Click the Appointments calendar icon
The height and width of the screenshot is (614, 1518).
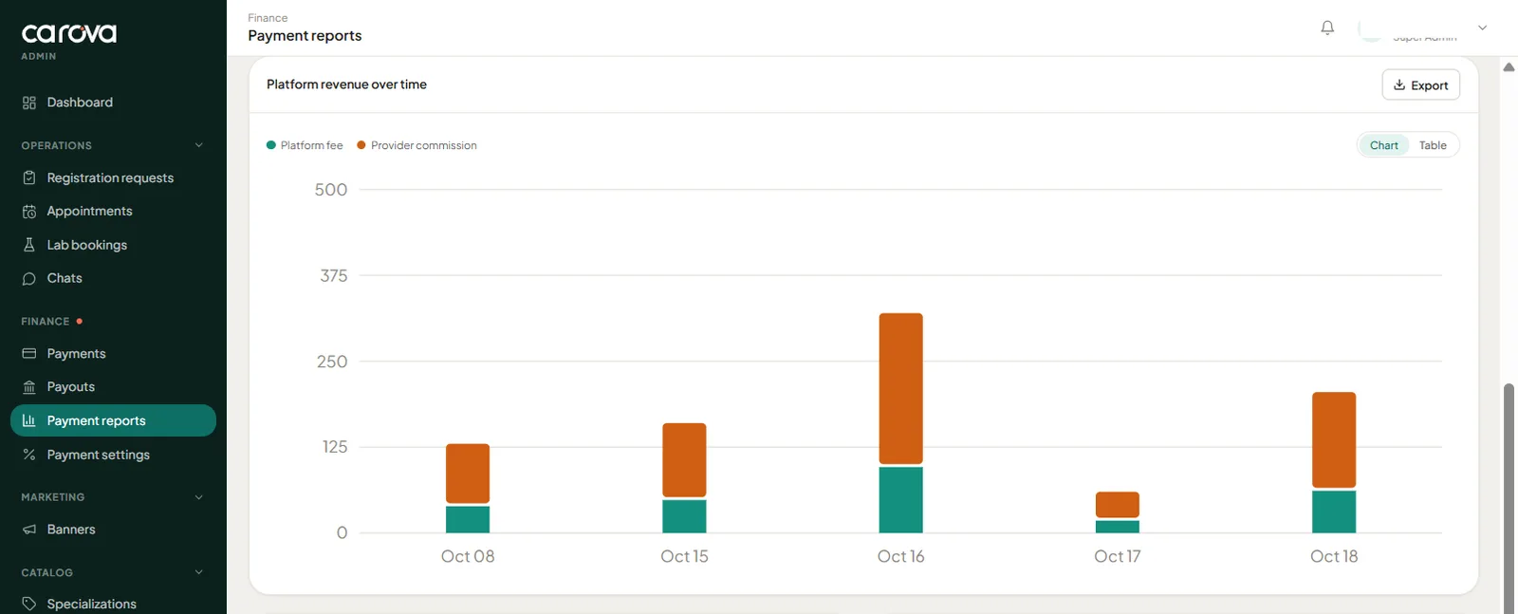tap(29, 212)
